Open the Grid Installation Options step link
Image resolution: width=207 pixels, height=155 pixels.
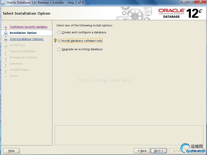(x=26, y=39)
